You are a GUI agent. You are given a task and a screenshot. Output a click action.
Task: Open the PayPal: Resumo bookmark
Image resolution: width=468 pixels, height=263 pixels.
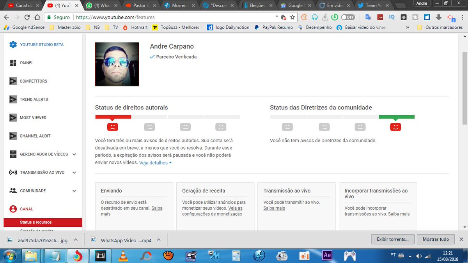[x=273, y=28]
